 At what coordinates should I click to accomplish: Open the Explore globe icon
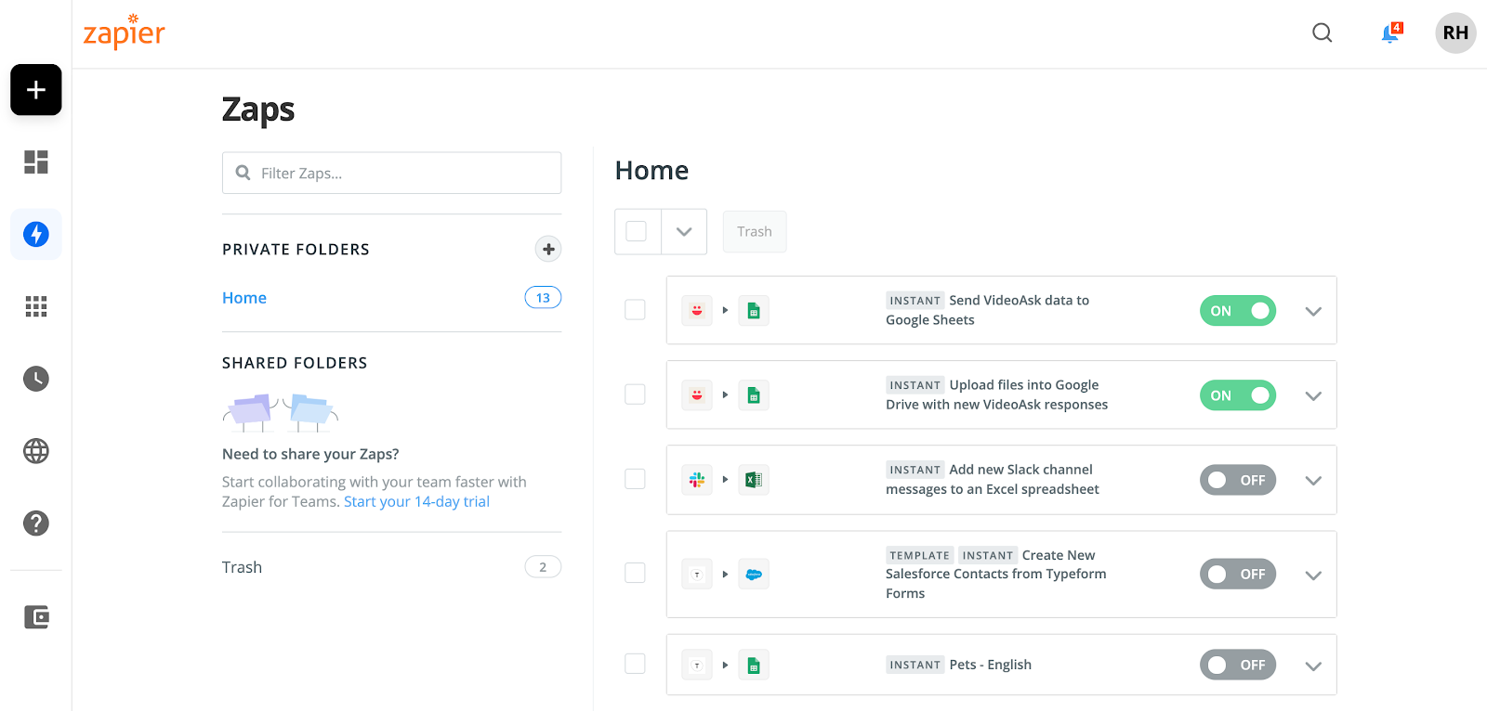click(36, 451)
